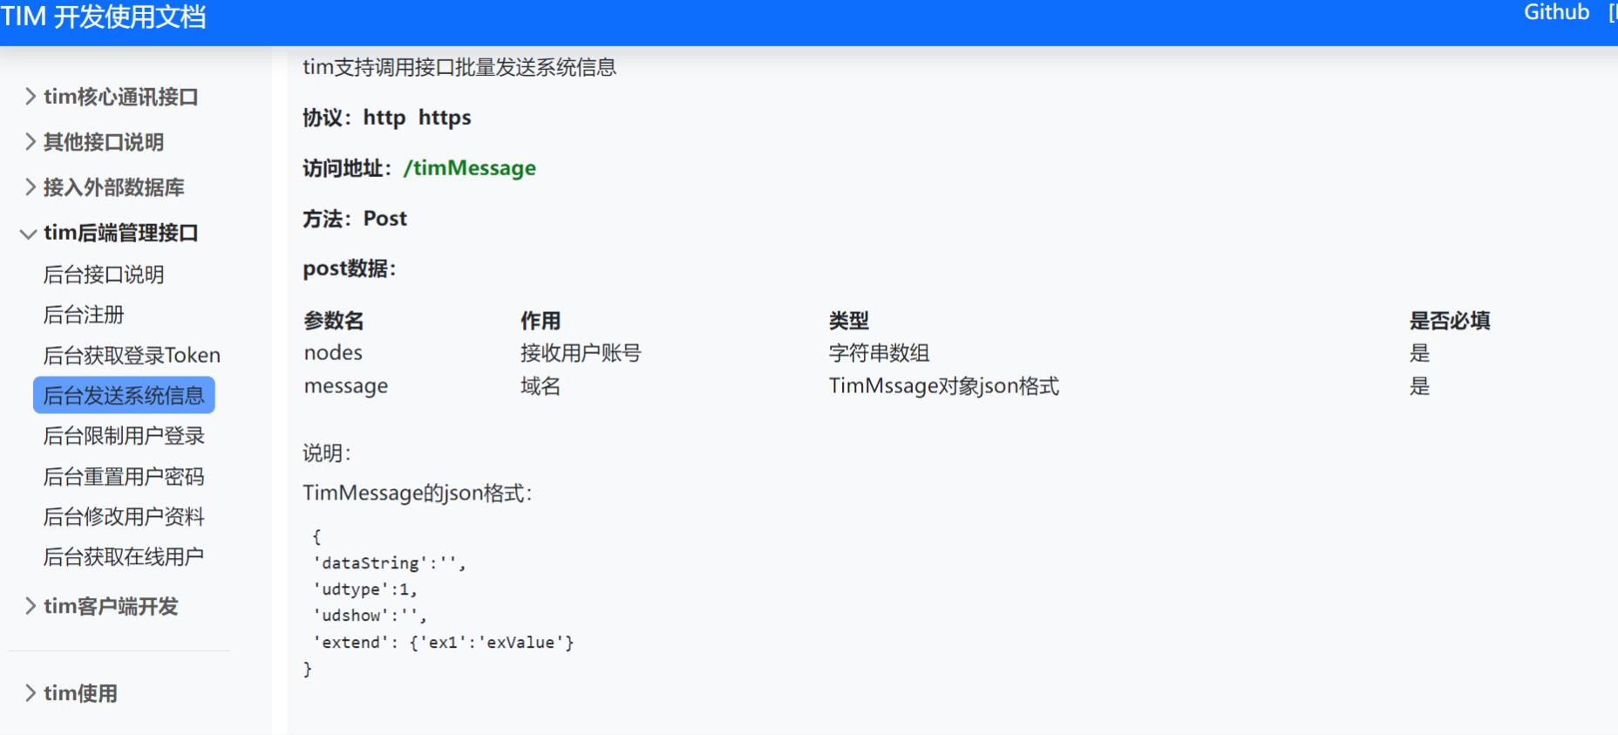
Task: Go to 后台获取登录Token page
Action: tap(132, 356)
